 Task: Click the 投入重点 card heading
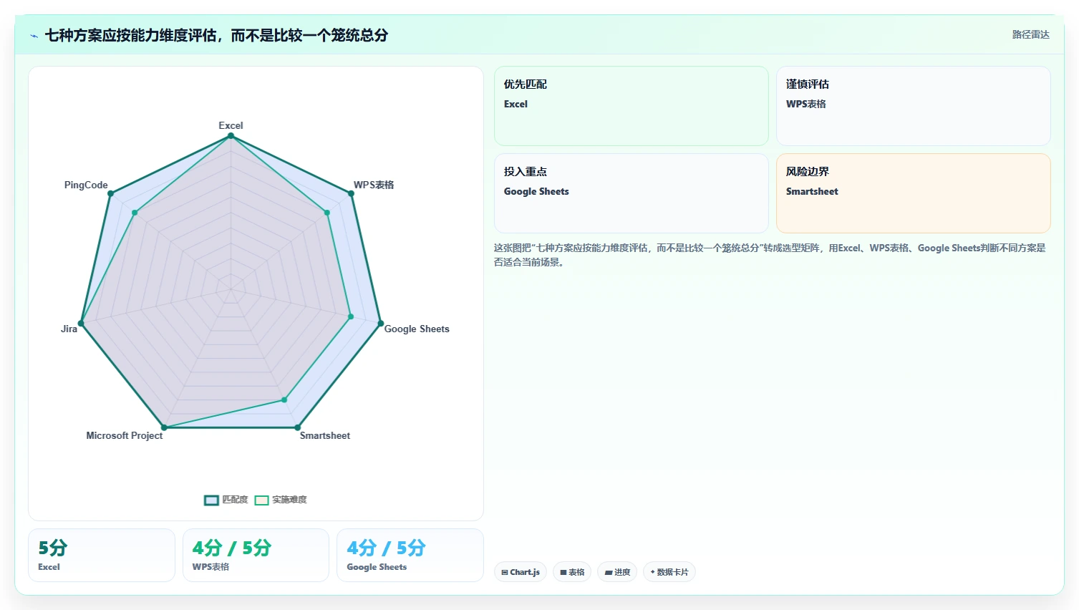pyautogui.click(x=526, y=172)
